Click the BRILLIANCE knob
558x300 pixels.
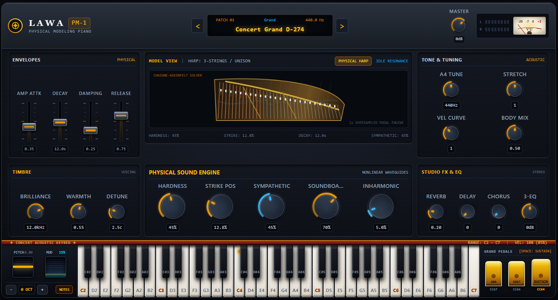pyautogui.click(x=36, y=212)
